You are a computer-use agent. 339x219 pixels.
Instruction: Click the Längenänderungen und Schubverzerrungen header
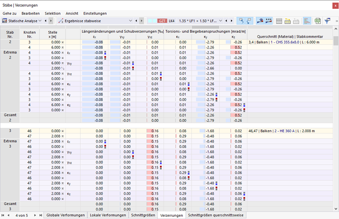tap(122, 32)
